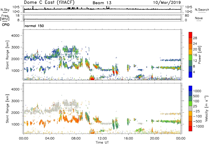The height and width of the screenshot is (144, 209).
Task: Click the 'N.Sky' axis label
Action: point(5,10)
